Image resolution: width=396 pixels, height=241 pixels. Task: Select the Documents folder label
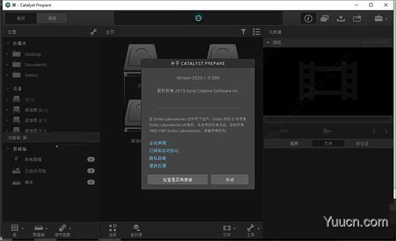(36, 65)
